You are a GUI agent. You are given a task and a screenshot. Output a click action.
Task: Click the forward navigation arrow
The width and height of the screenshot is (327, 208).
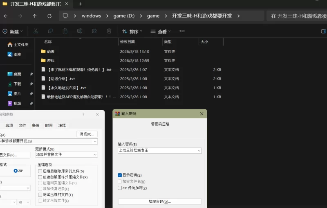(20, 16)
